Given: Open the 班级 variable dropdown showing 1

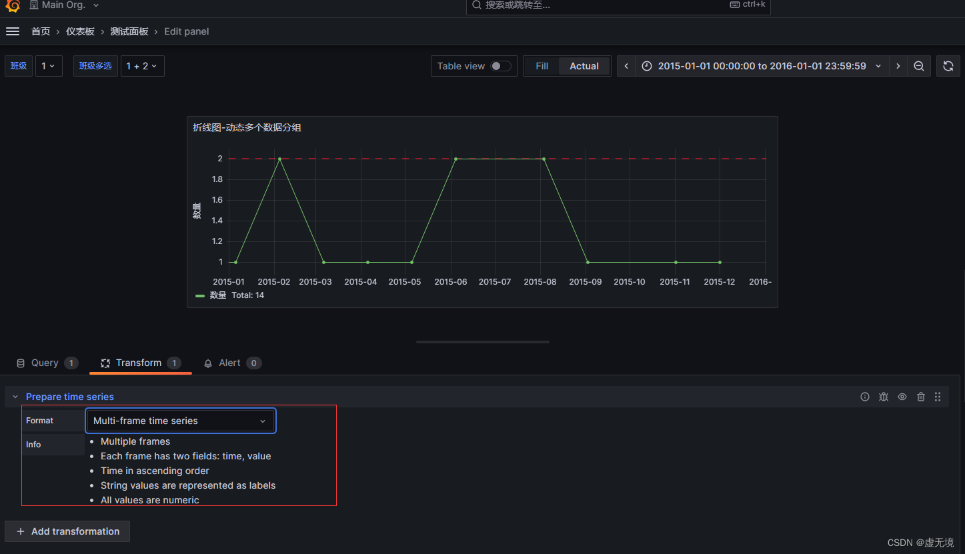Looking at the screenshot, I should click(x=49, y=66).
